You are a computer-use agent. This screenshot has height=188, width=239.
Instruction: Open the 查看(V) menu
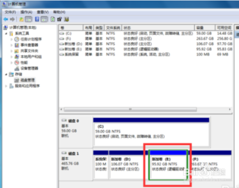coord(43,12)
